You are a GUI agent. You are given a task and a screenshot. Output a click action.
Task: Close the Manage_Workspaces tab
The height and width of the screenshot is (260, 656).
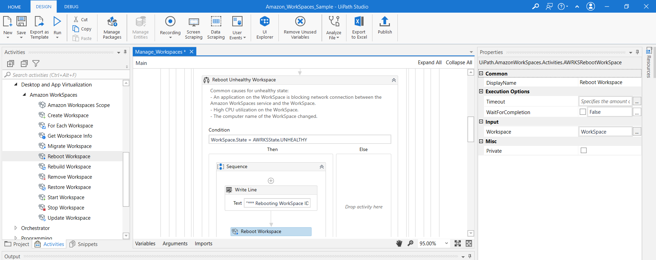[x=192, y=52]
